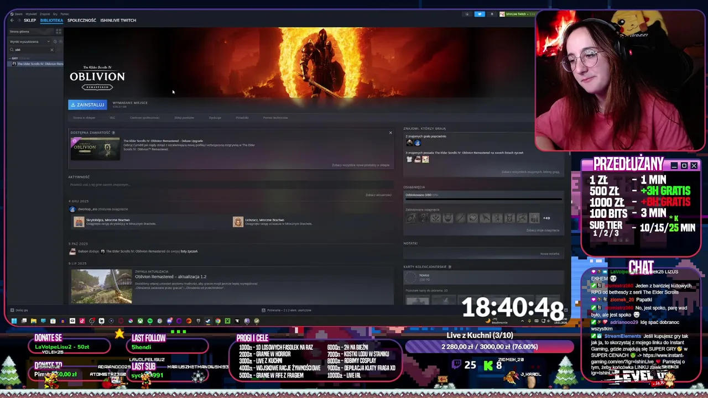The width and height of the screenshot is (708, 398).
Task: Open Task View on the taskbar
Action: (x=24, y=321)
